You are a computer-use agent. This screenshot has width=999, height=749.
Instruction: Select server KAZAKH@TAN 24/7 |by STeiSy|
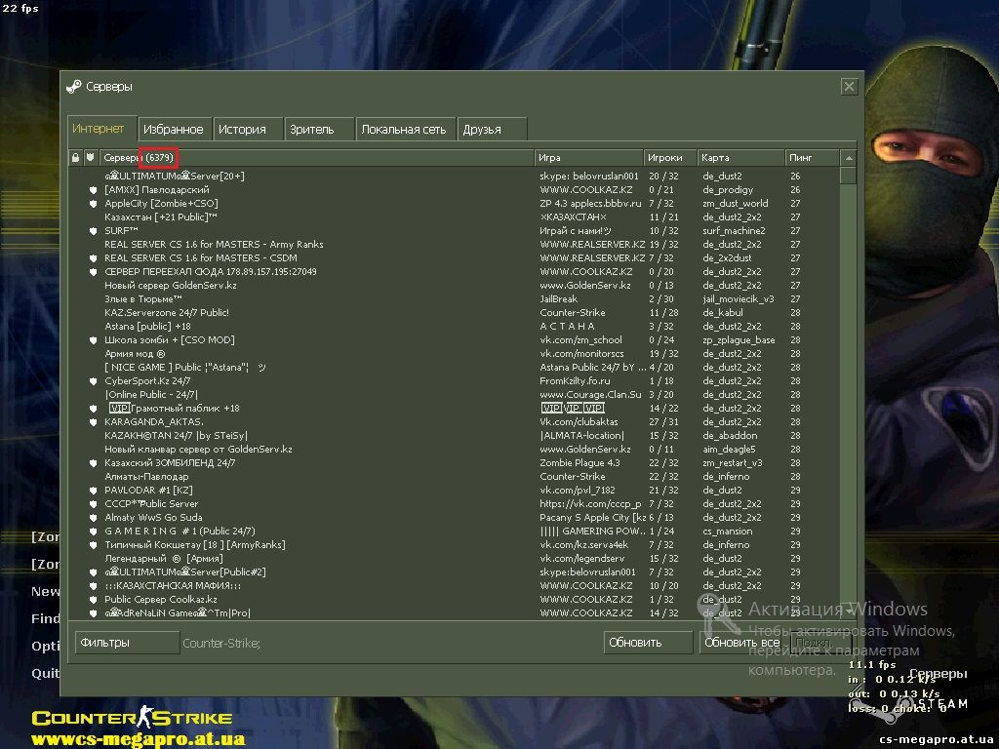coord(176,436)
